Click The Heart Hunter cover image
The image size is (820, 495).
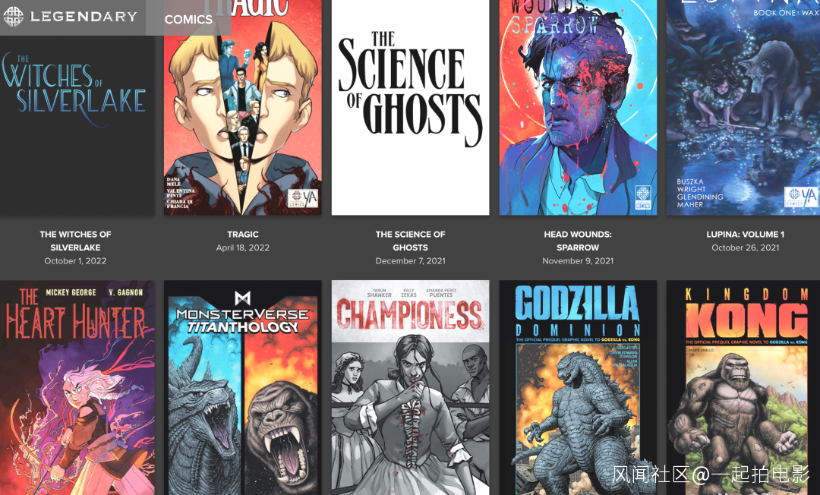click(77, 388)
